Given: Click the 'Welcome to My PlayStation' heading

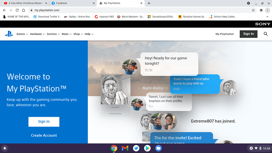Looking at the screenshot, I should coord(37,83).
